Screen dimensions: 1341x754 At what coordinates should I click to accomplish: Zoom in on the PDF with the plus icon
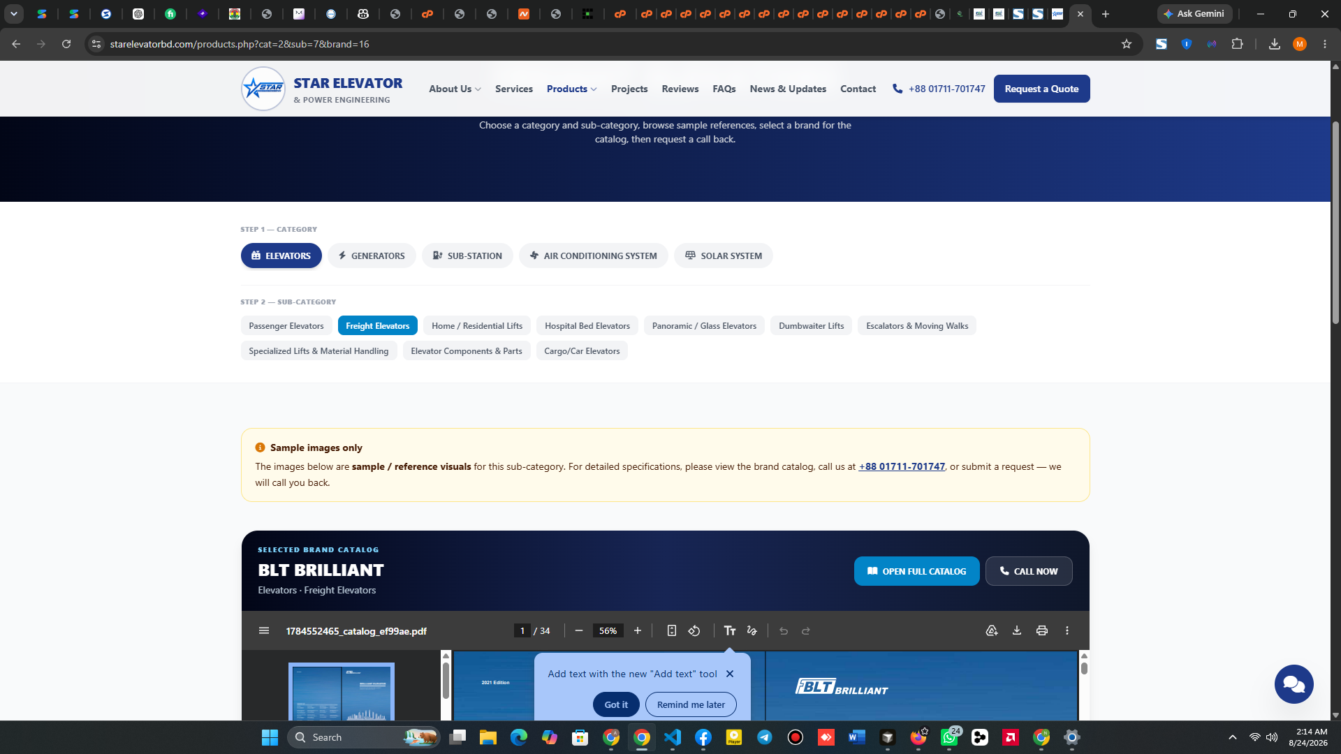click(638, 630)
